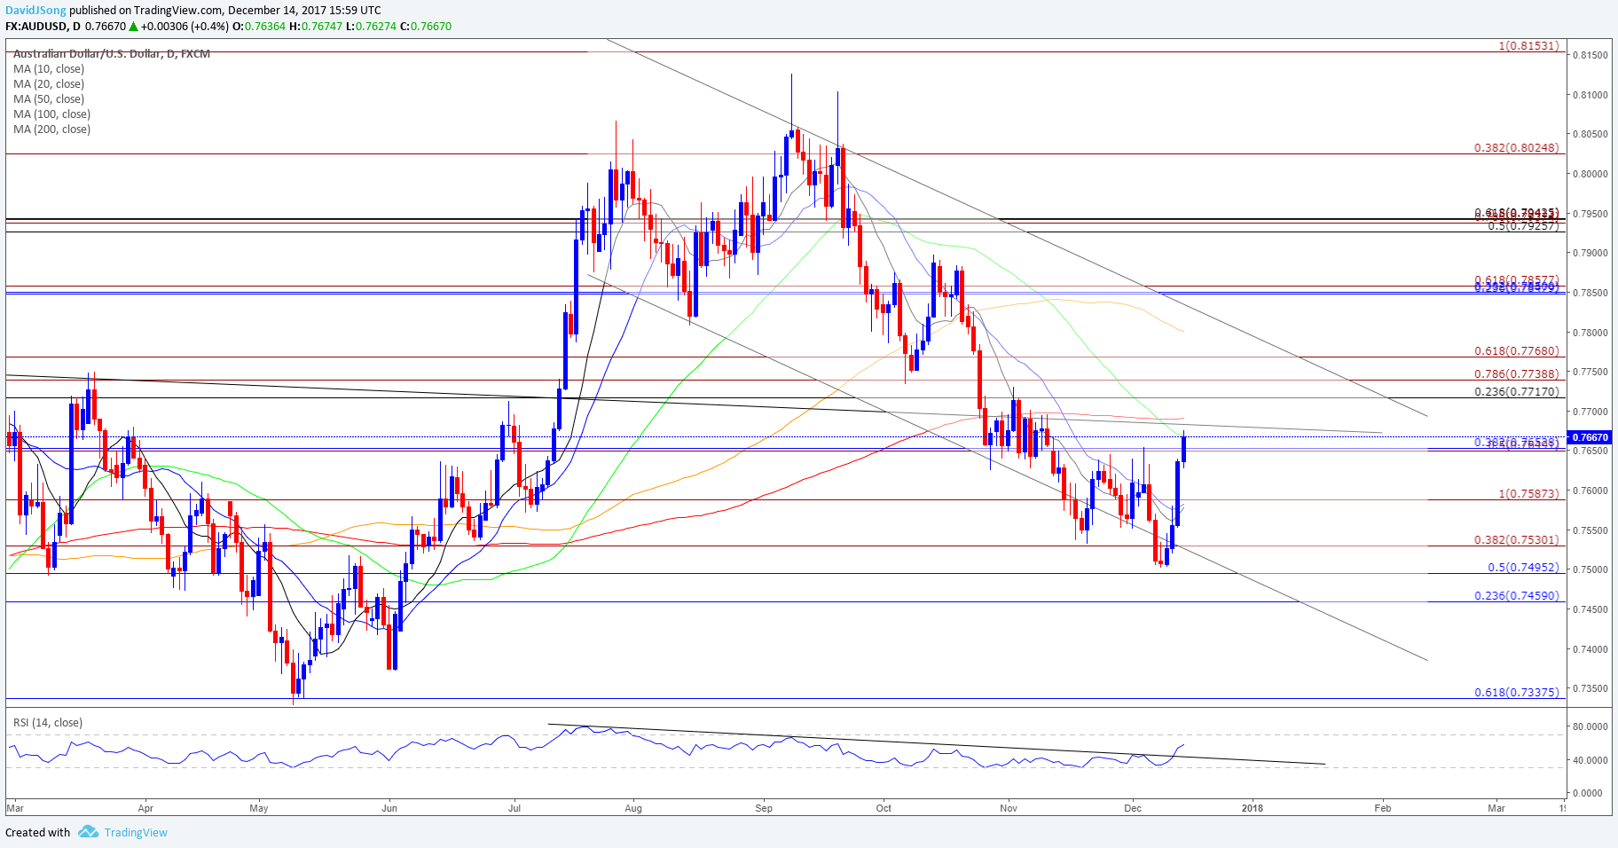The height and width of the screenshot is (848, 1618).
Task: Click the 0.5(0.74952) Fibonacci label
Action: click(1523, 568)
